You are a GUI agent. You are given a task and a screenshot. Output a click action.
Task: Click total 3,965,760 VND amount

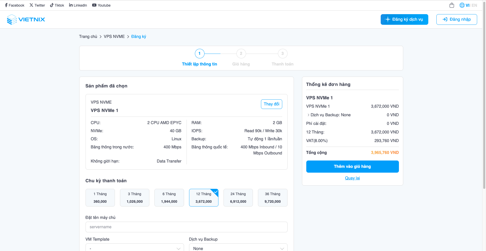[x=385, y=153]
